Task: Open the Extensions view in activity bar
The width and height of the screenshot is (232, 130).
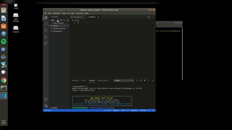Action: pyautogui.click(x=46, y=43)
